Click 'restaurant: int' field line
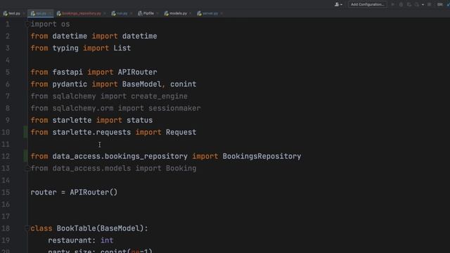 [x=81, y=240]
